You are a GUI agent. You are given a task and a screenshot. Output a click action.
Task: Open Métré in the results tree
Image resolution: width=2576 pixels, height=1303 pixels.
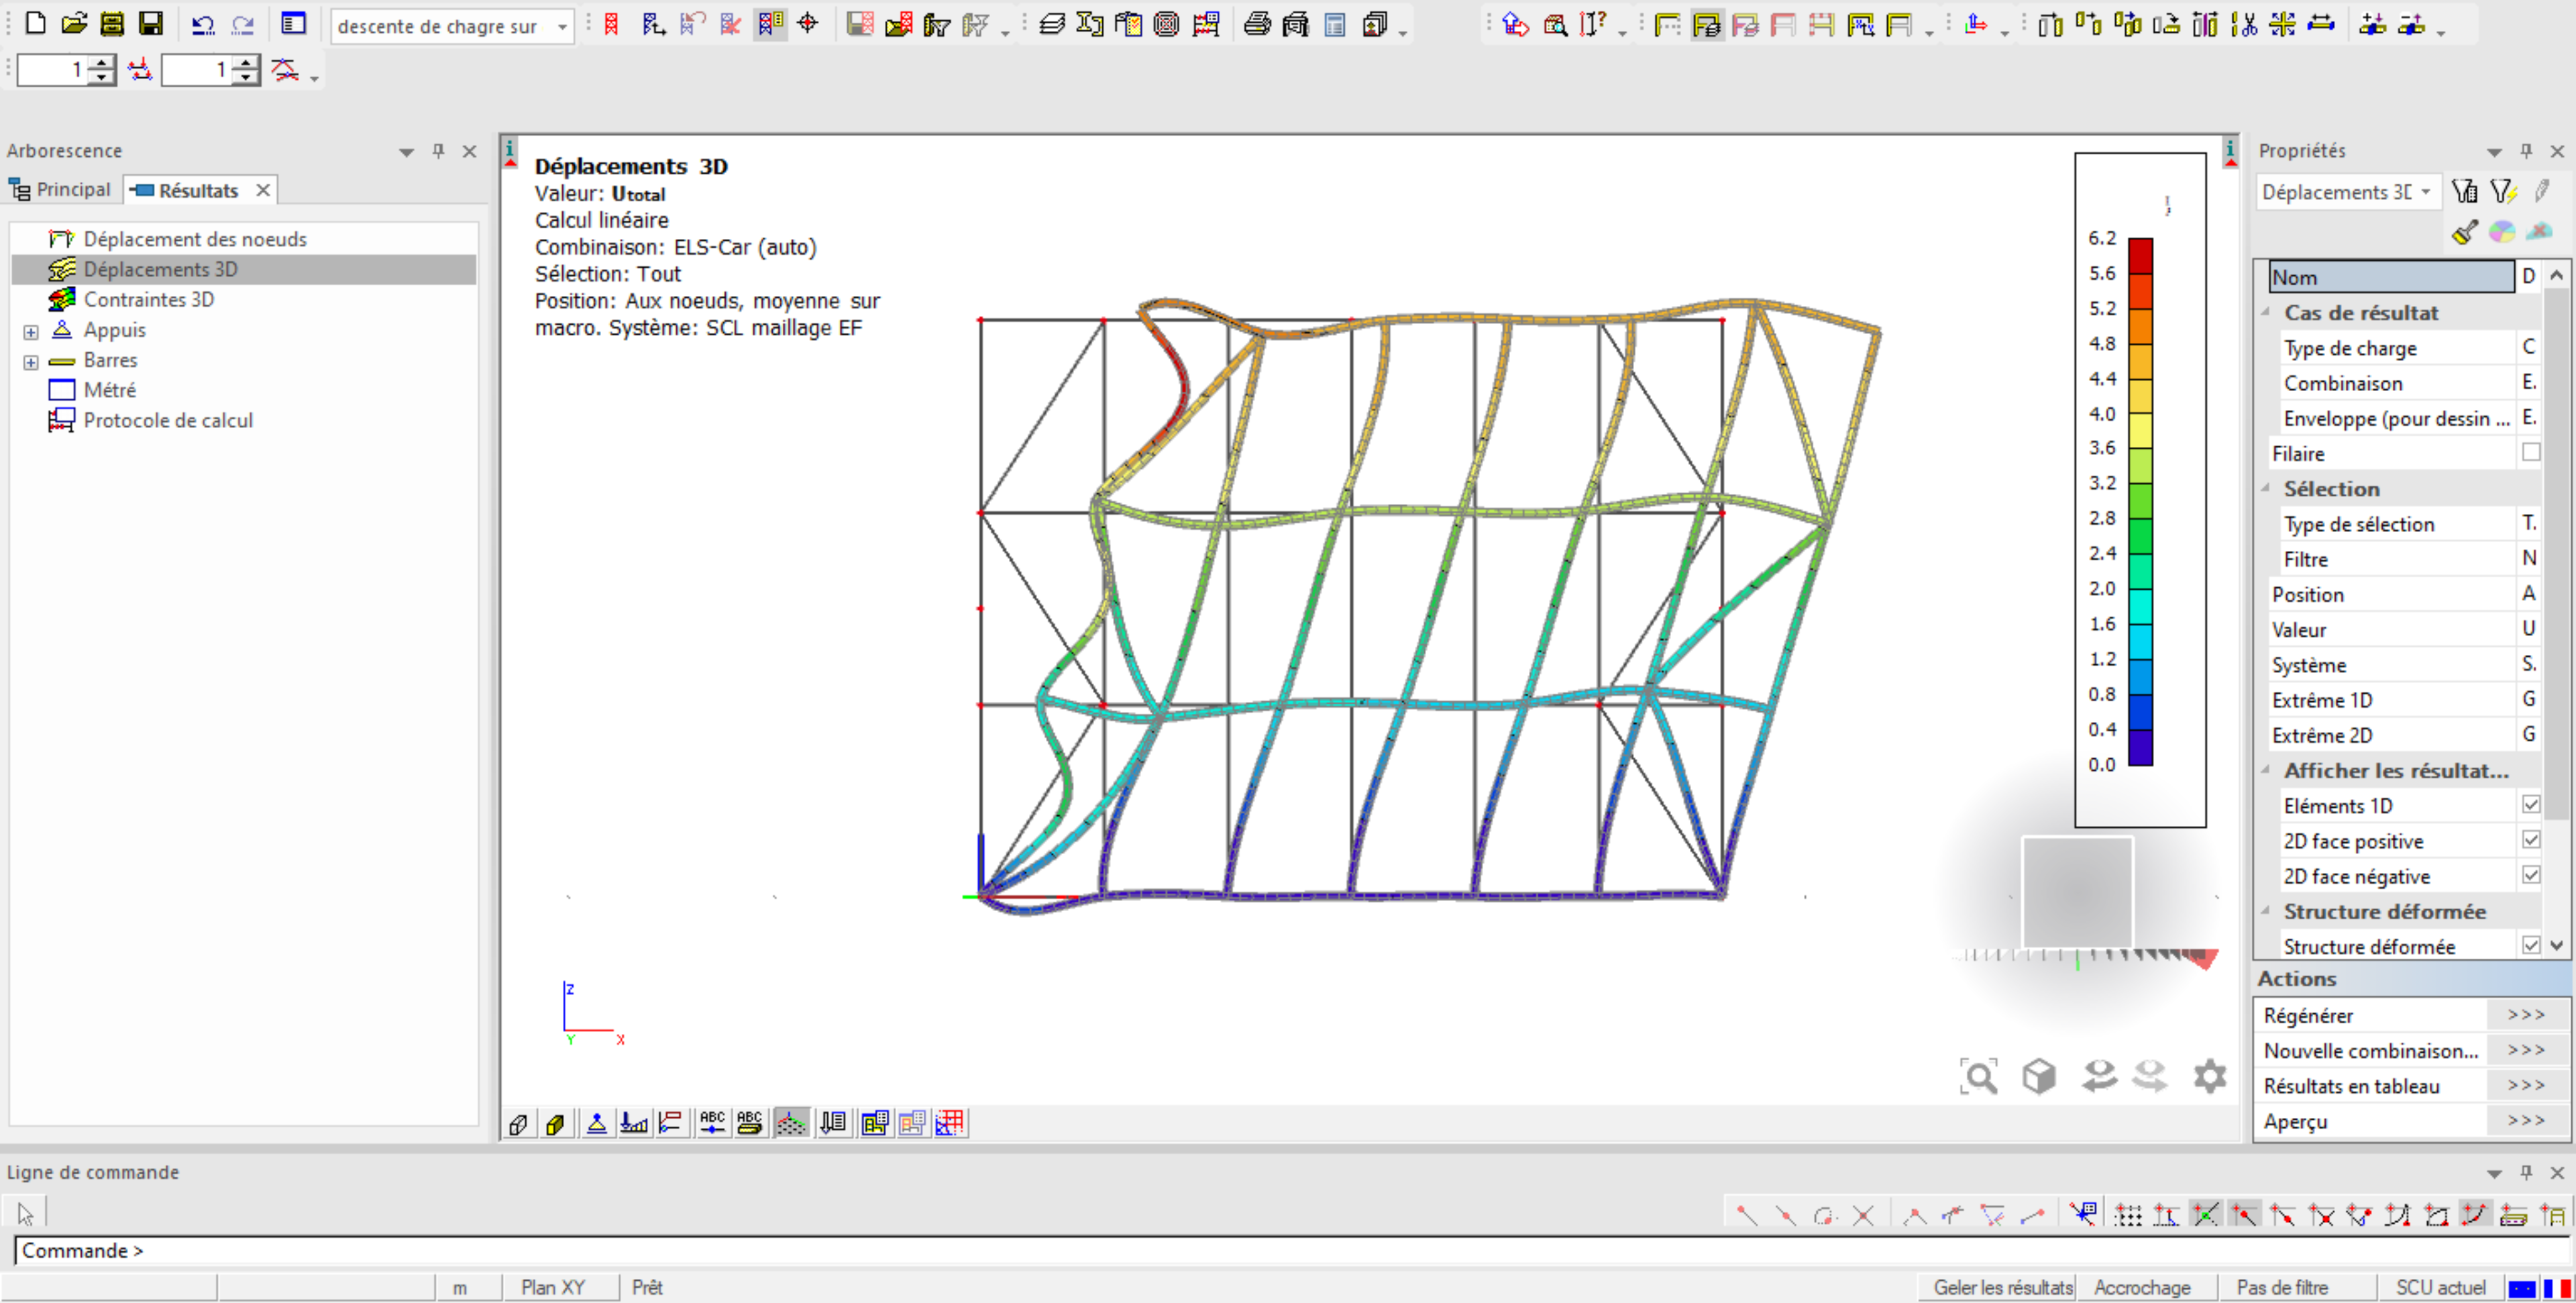point(110,390)
